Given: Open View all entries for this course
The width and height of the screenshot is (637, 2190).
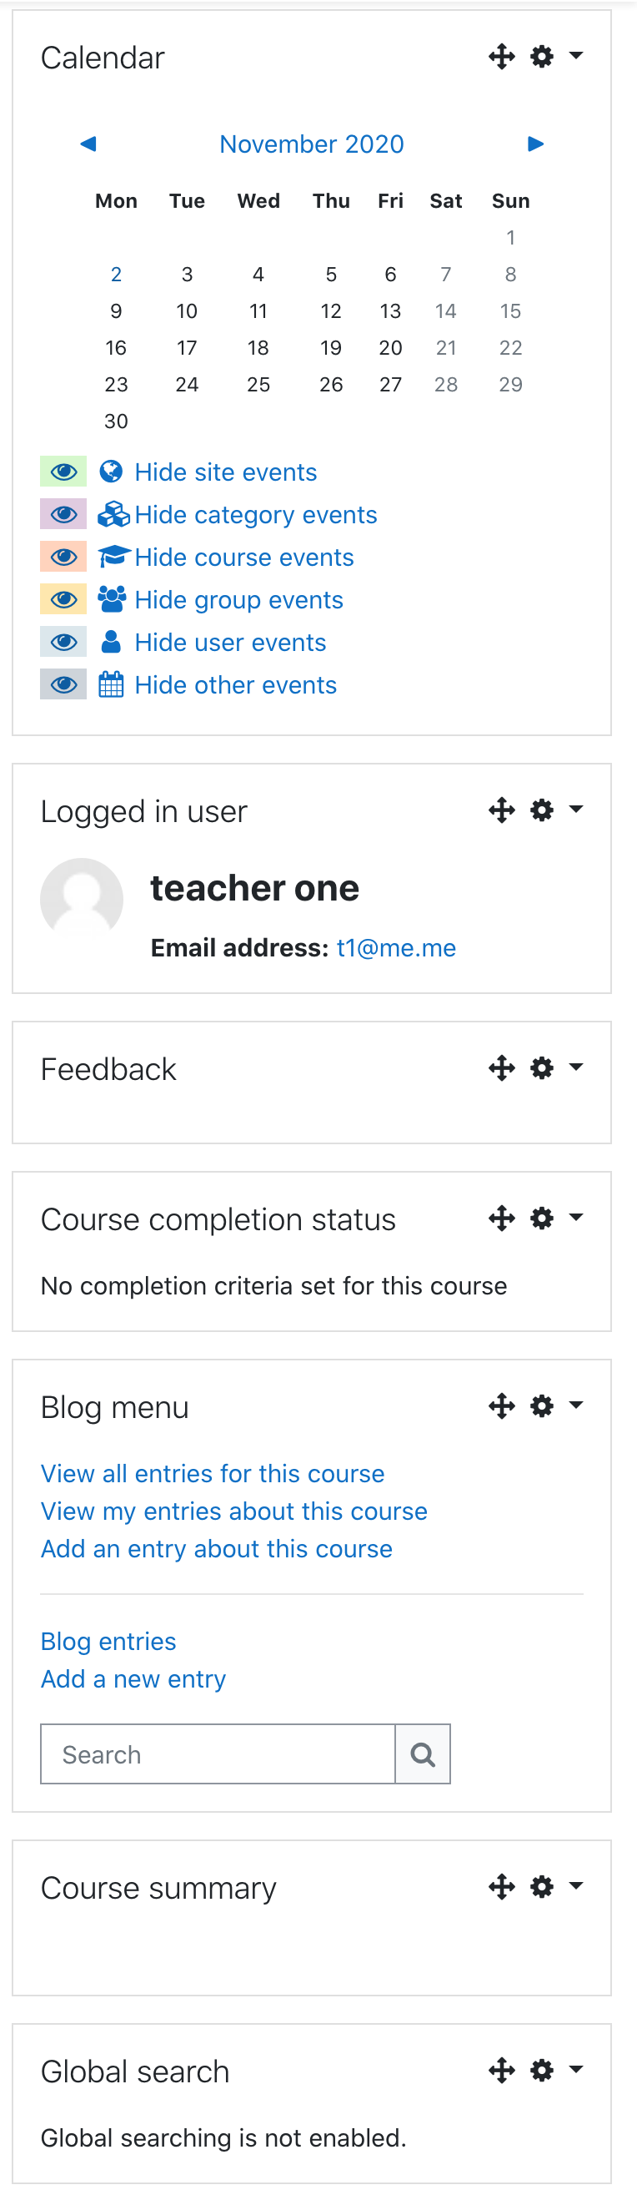Looking at the screenshot, I should pos(213,1473).
